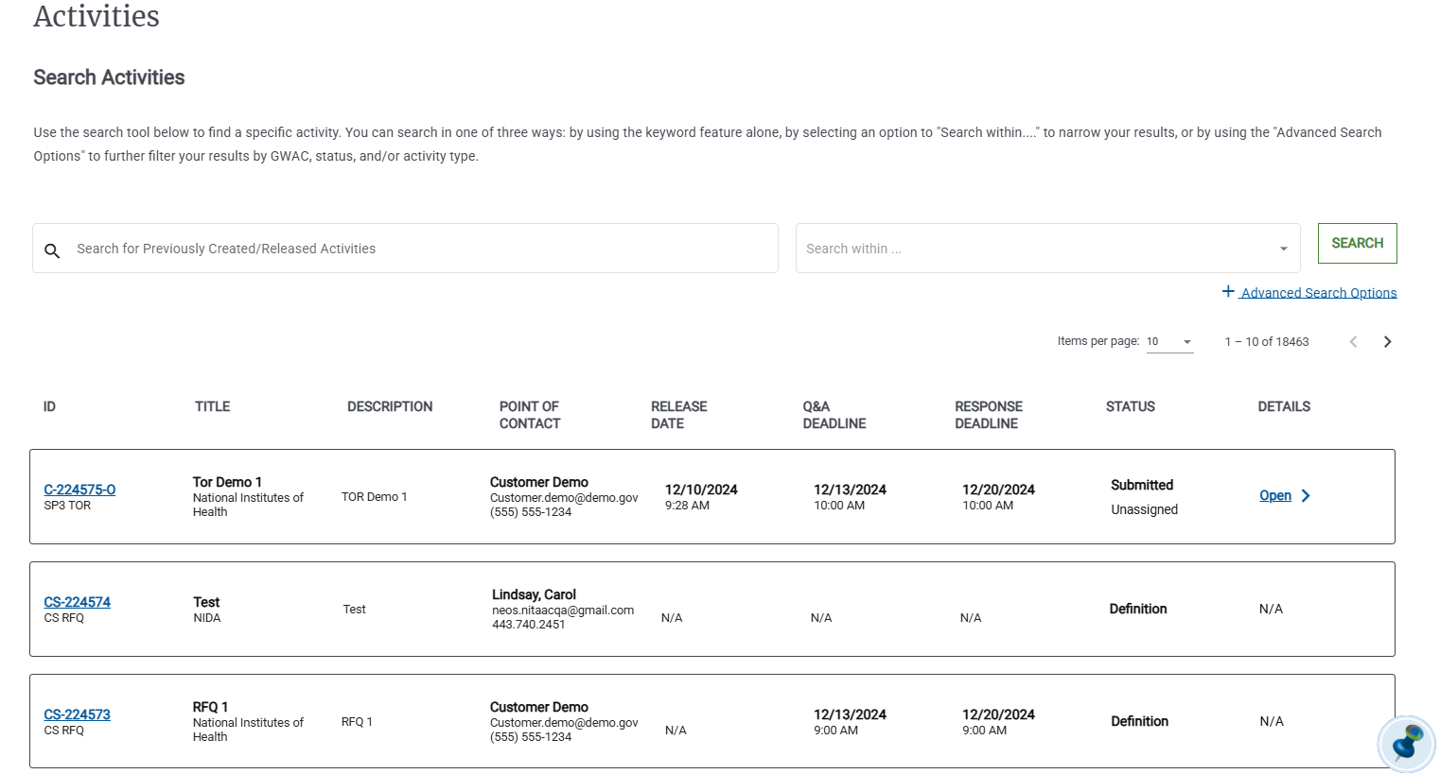Click the Open chevron for Tor Demo 1
The image size is (1440, 774).
click(1305, 495)
